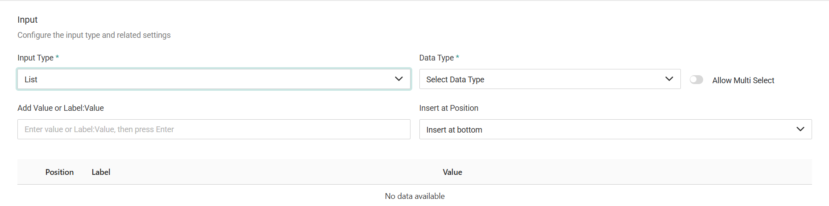Enable the Allow Multi Select toggle

[696, 80]
